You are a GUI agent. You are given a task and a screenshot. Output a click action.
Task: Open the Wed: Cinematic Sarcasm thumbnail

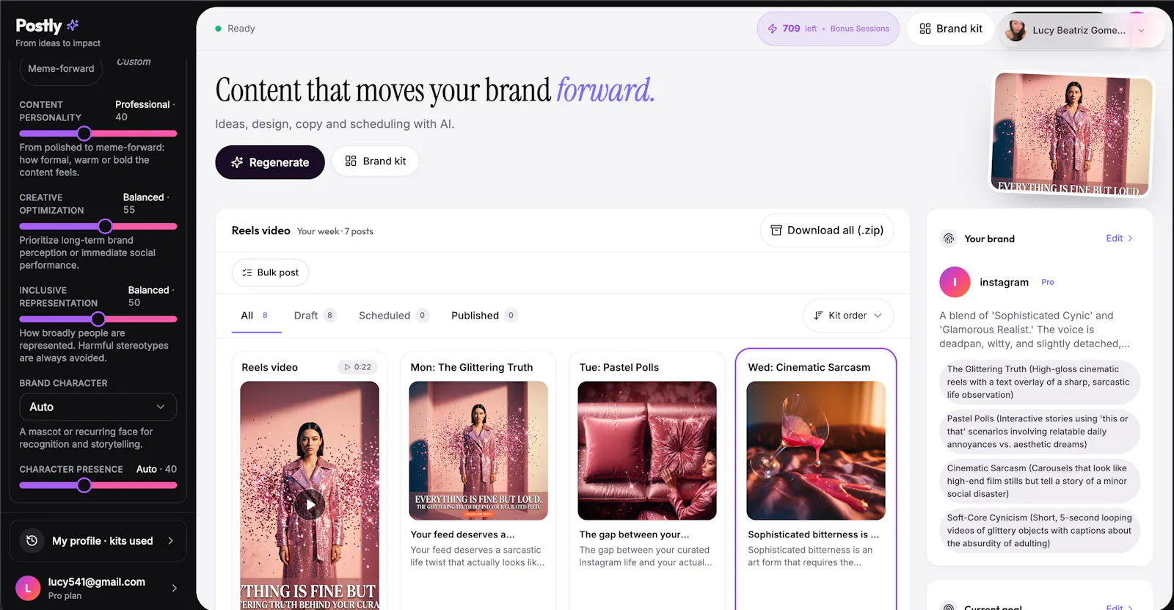pos(816,451)
